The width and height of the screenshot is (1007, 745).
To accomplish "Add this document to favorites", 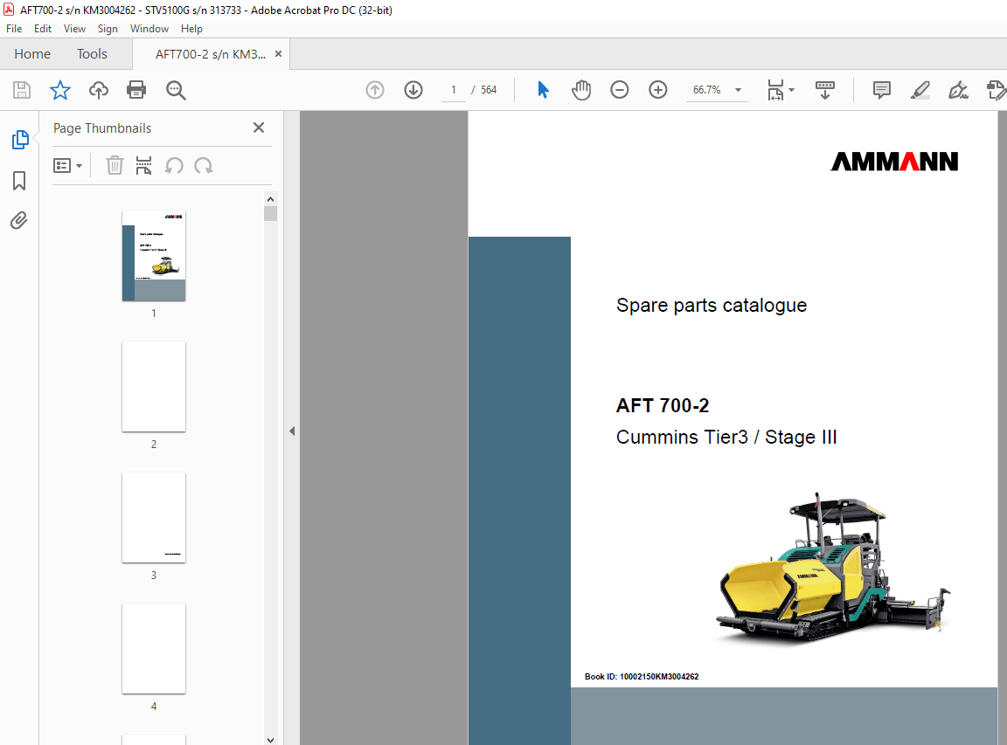I will tap(59, 90).
